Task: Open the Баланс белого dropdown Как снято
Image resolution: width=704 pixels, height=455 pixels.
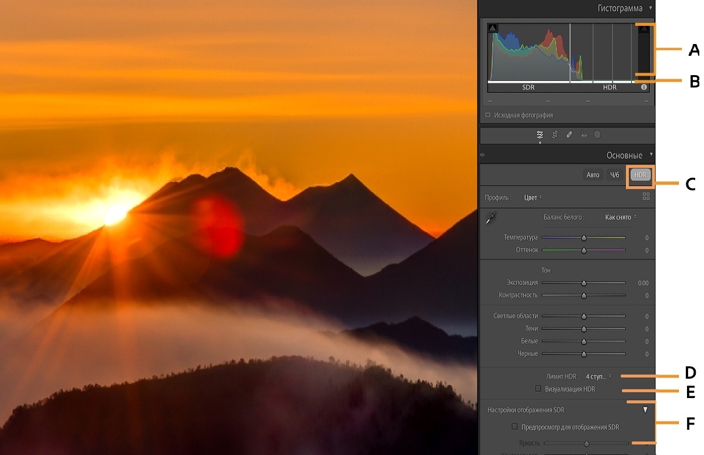Action: click(x=621, y=217)
